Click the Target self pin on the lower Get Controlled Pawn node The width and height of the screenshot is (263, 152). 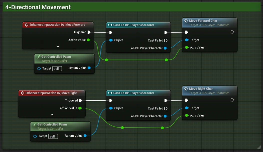pos(35,136)
